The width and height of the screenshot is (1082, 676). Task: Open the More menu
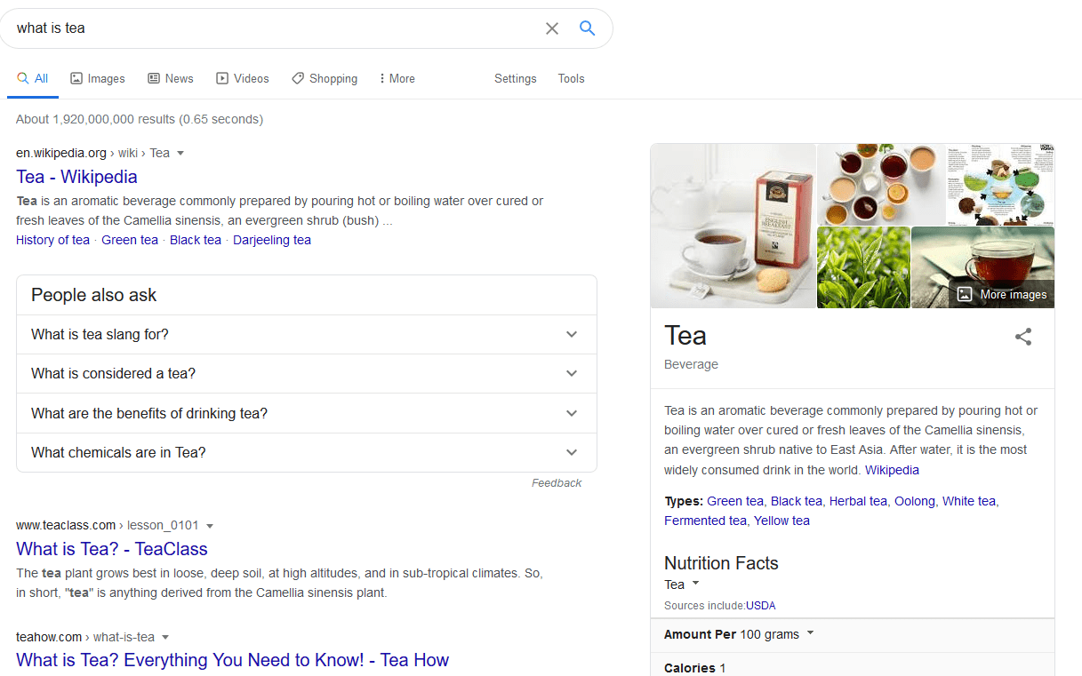(x=397, y=78)
